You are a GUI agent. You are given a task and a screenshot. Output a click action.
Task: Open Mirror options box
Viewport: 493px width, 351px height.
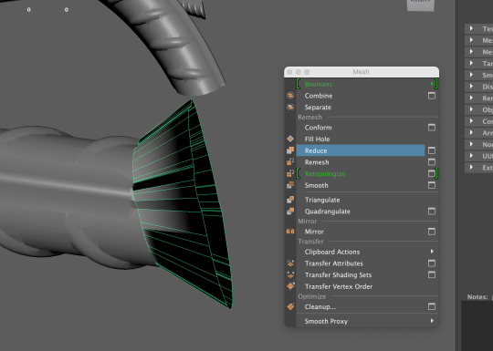(x=432, y=232)
